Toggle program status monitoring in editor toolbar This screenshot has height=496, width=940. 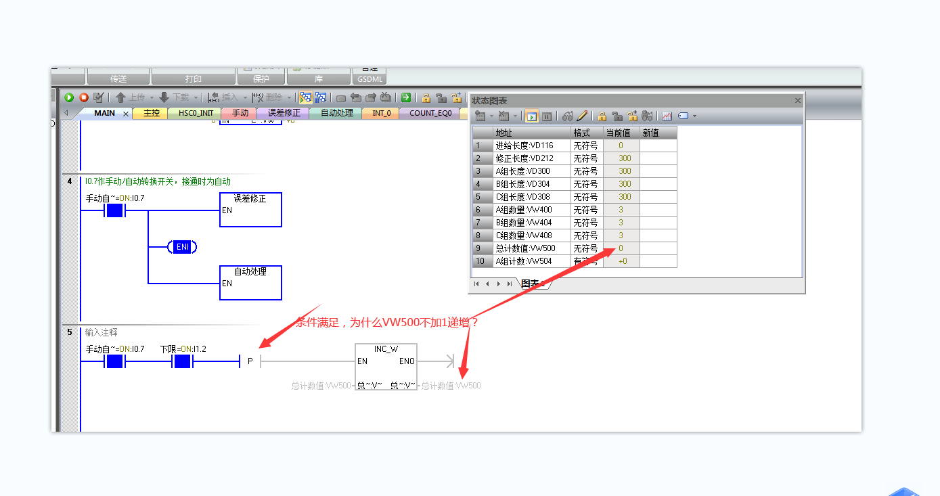click(305, 97)
